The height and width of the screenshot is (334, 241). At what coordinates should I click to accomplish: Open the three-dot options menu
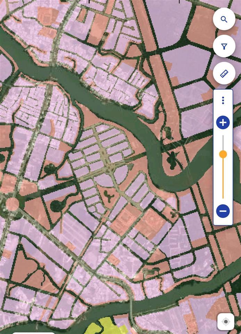point(223,101)
